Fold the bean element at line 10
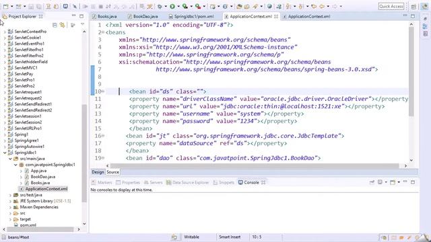 103,91
